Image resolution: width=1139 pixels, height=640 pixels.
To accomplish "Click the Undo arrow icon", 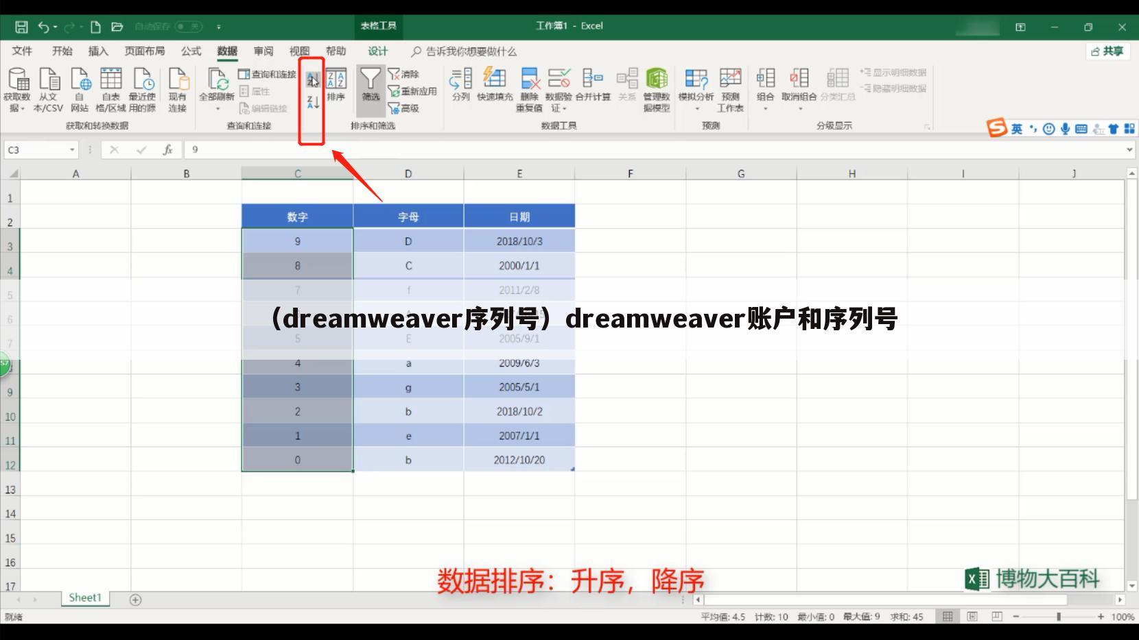I will coord(44,27).
